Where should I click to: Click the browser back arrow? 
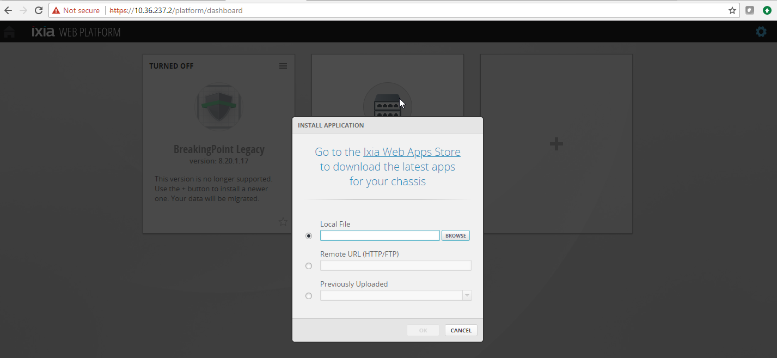coord(8,10)
